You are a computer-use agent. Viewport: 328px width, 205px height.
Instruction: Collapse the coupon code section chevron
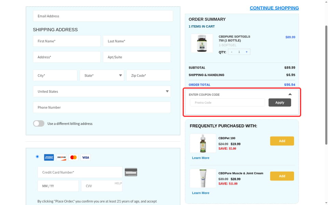(x=290, y=94)
